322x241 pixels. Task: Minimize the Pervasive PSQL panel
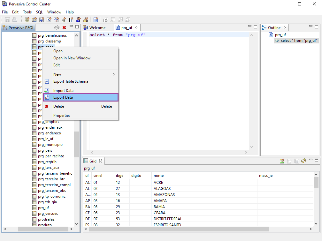pyautogui.click(x=71, y=27)
